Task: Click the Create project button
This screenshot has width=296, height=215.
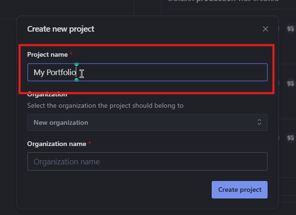Action: [240, 189]
